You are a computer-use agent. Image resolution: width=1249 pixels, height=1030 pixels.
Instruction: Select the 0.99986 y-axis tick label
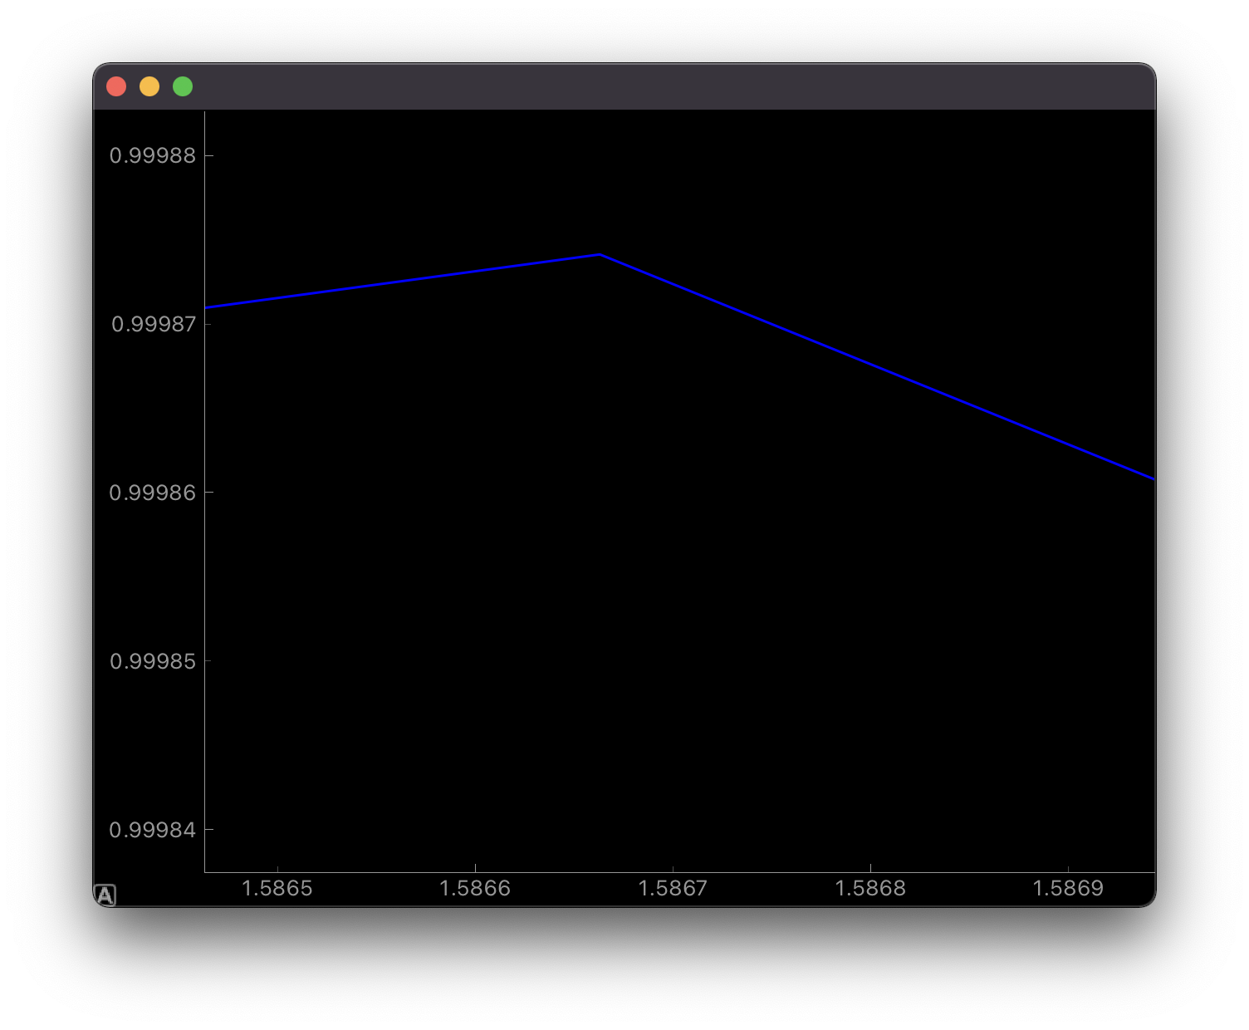point(154,493)
